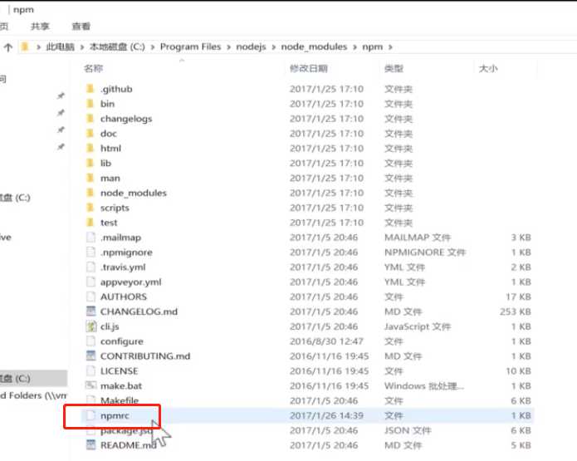This screenshot has width=577, height=461.
Task: Open the .github folder icon
Action: (x=90, y=89)
